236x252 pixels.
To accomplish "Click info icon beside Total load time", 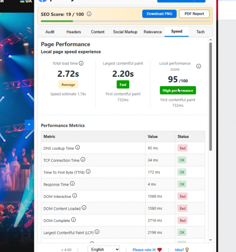I will point(81,63).
